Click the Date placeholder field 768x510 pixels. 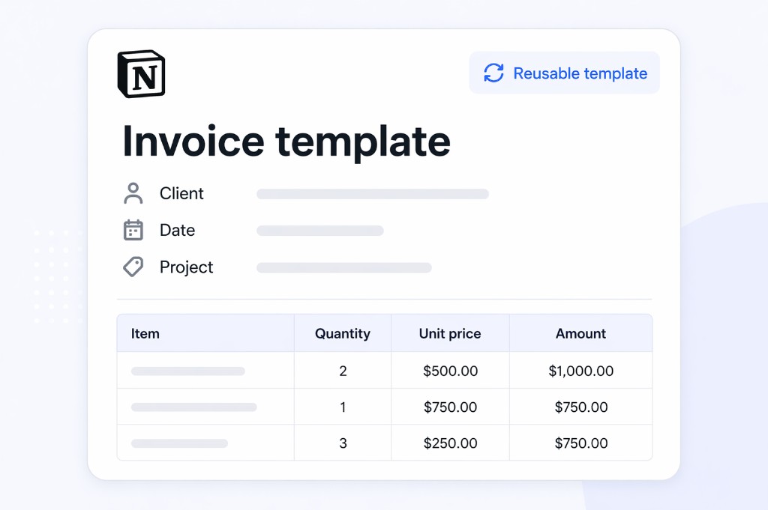319,230
